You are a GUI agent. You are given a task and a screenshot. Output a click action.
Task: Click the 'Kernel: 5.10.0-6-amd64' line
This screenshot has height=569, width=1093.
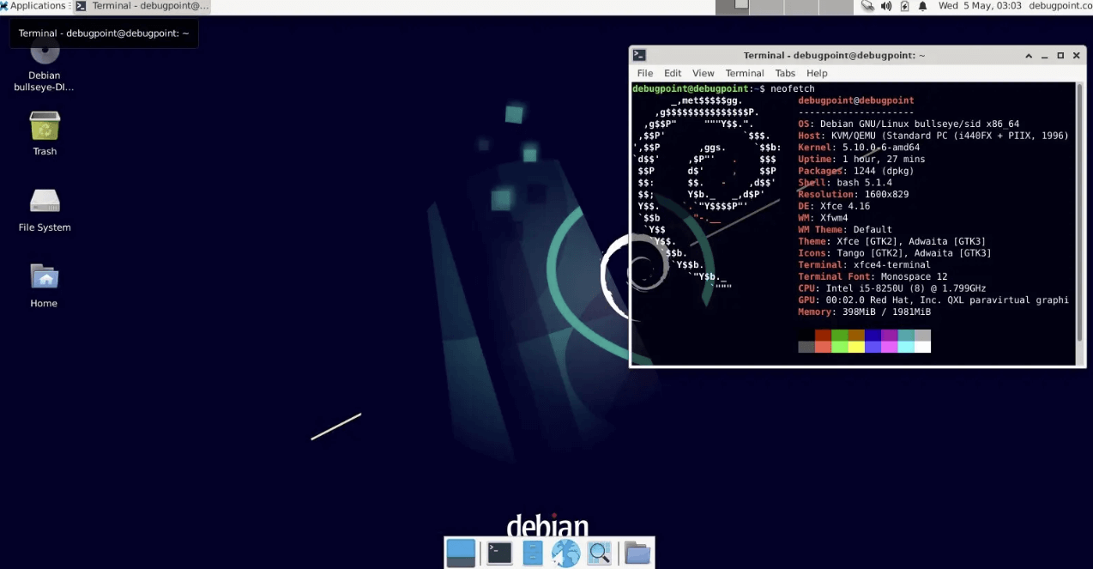point(859,148)
